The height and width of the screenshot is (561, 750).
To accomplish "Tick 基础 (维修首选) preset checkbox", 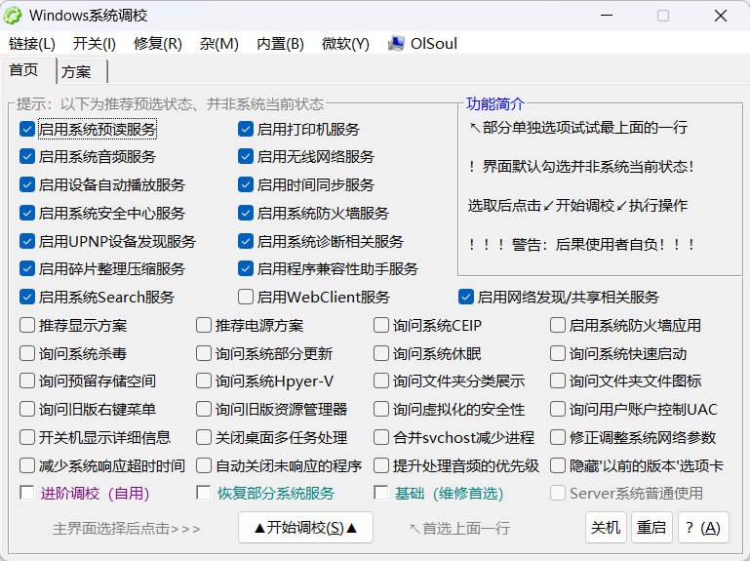I will [380, 493].
